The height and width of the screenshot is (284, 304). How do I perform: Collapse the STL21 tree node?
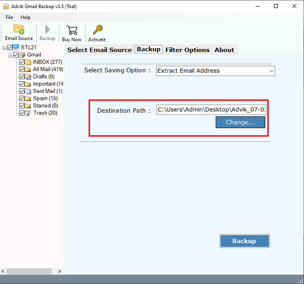4,48
